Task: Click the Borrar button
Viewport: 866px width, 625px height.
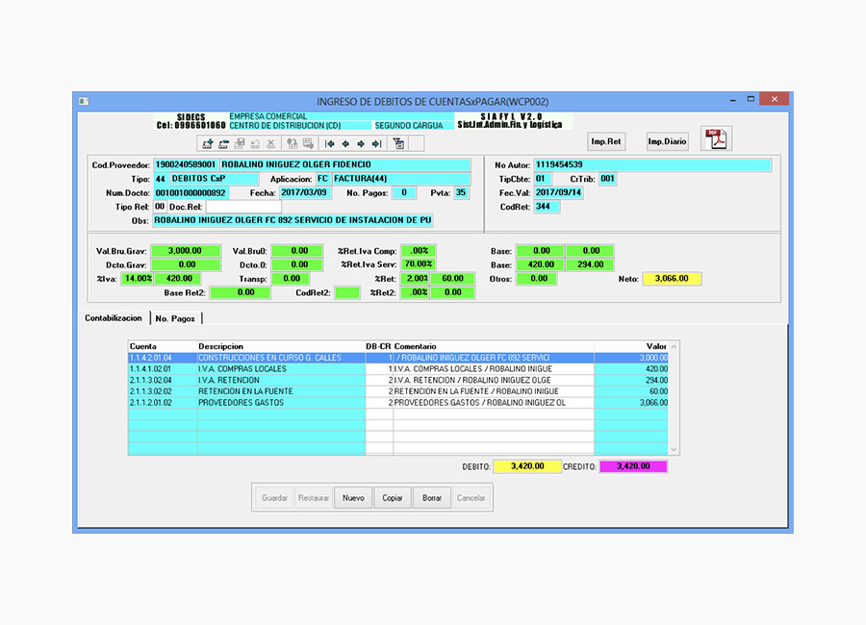Action: (432, 498)
